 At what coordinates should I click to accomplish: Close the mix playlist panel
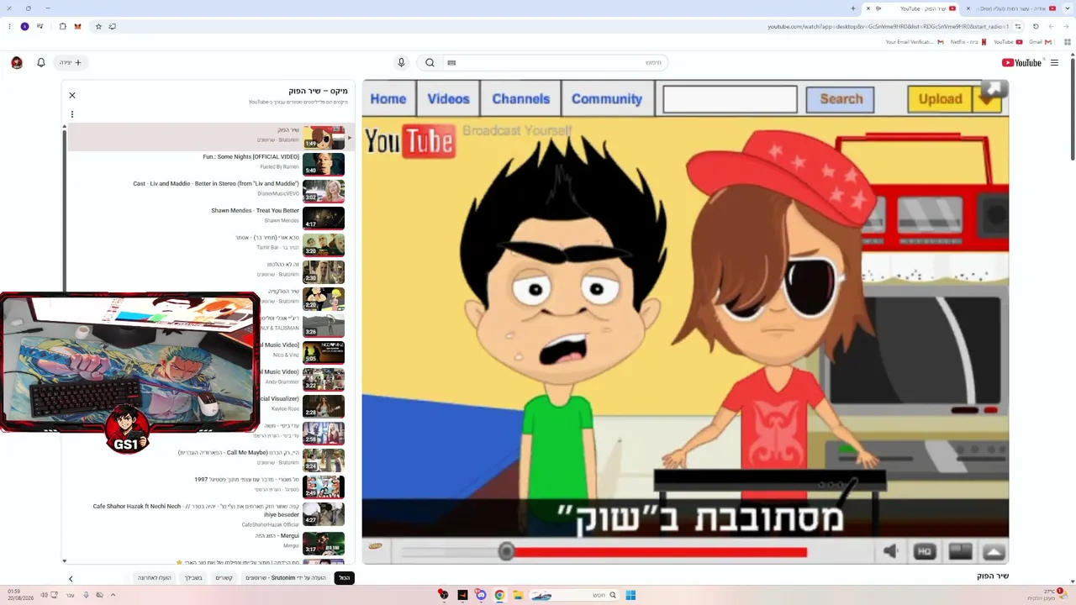[x=72, y=96]
